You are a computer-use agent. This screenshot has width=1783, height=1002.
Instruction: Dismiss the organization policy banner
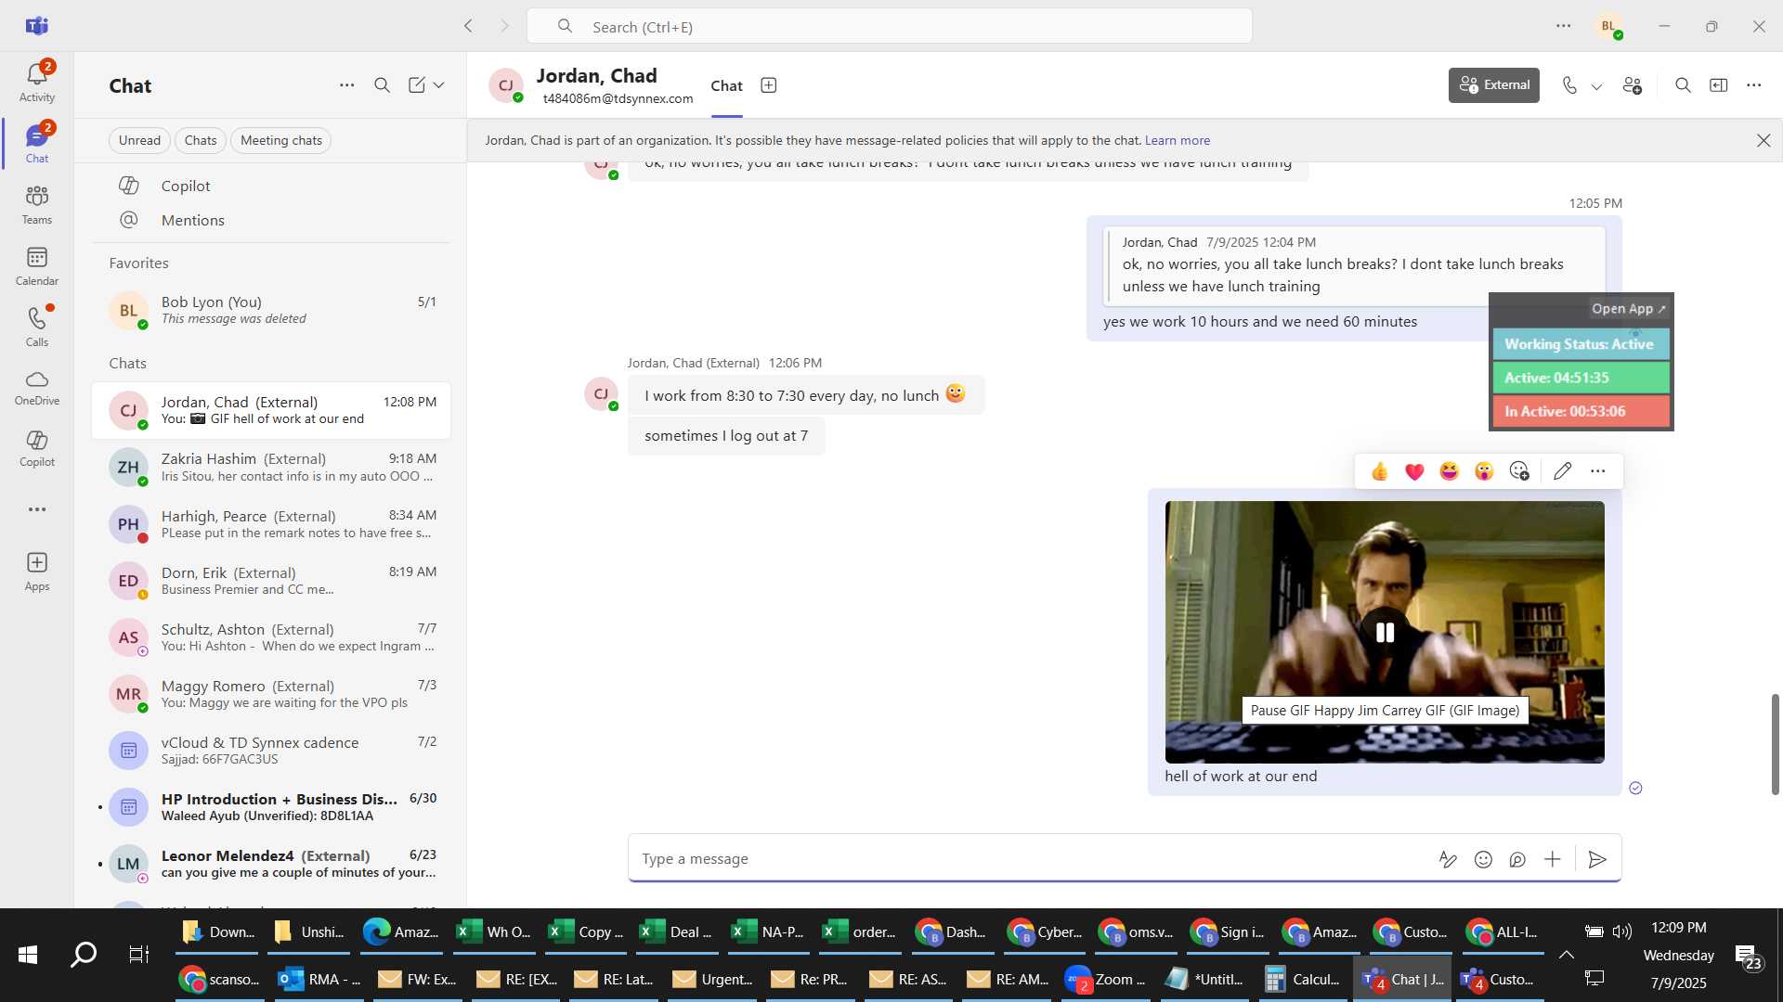[1763, 140]
